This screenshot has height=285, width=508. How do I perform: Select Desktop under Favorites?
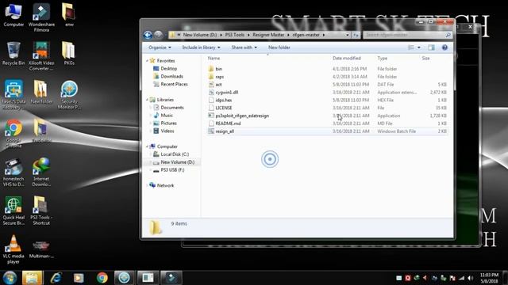[169, 69]
